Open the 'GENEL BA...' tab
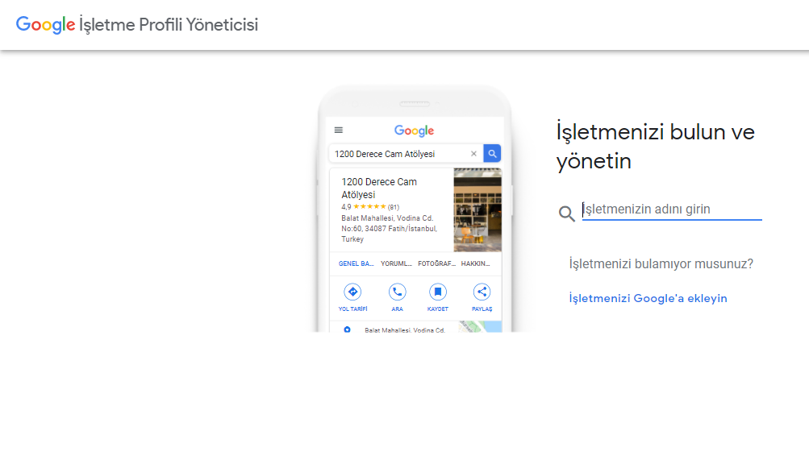This screenshot has height=460, width=809. pos(356,263)
